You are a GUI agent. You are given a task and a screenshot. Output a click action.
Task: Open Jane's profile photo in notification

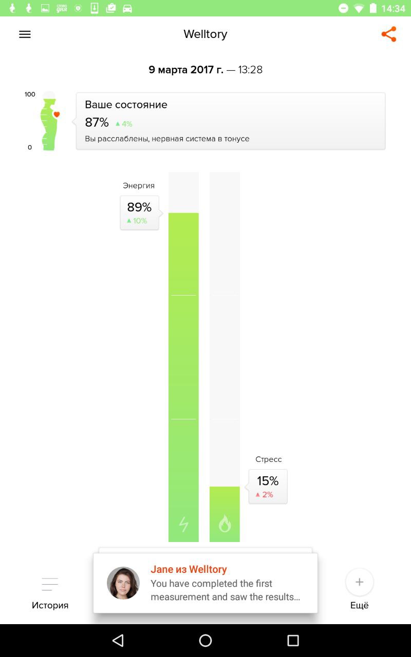click(123, 583)
